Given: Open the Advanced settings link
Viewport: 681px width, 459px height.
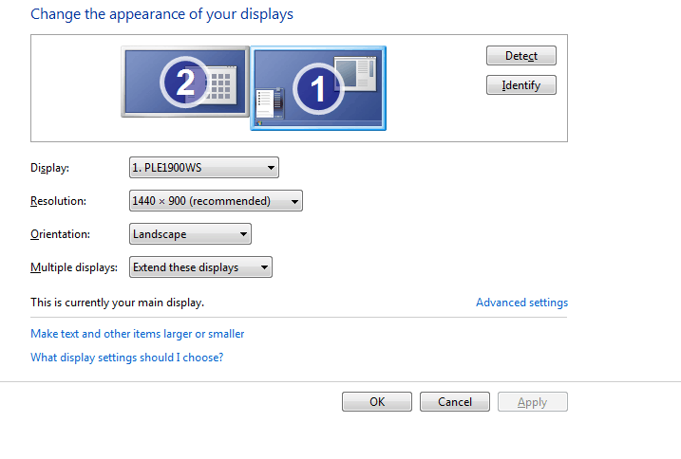Looking at the screenshot, I should point(521,303).
